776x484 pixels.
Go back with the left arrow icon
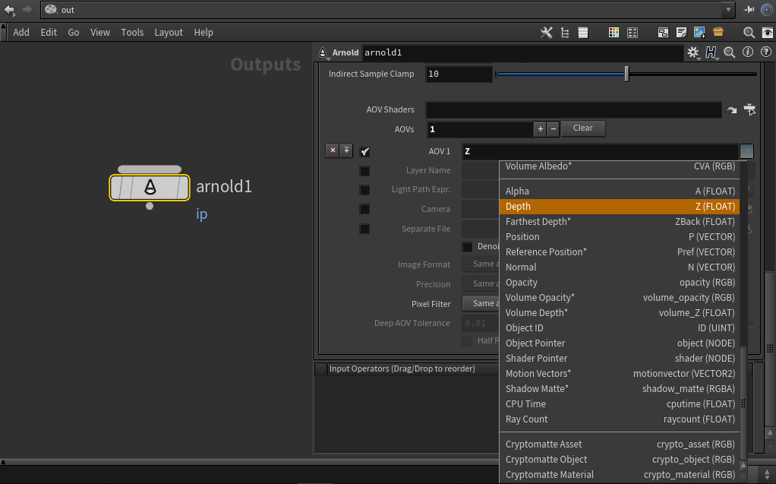9,9
